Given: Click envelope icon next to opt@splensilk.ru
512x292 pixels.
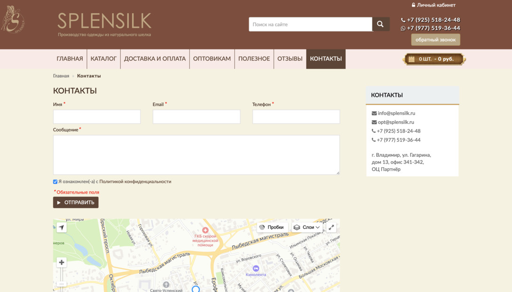Looking at the screenshot, I should [374, 122].
